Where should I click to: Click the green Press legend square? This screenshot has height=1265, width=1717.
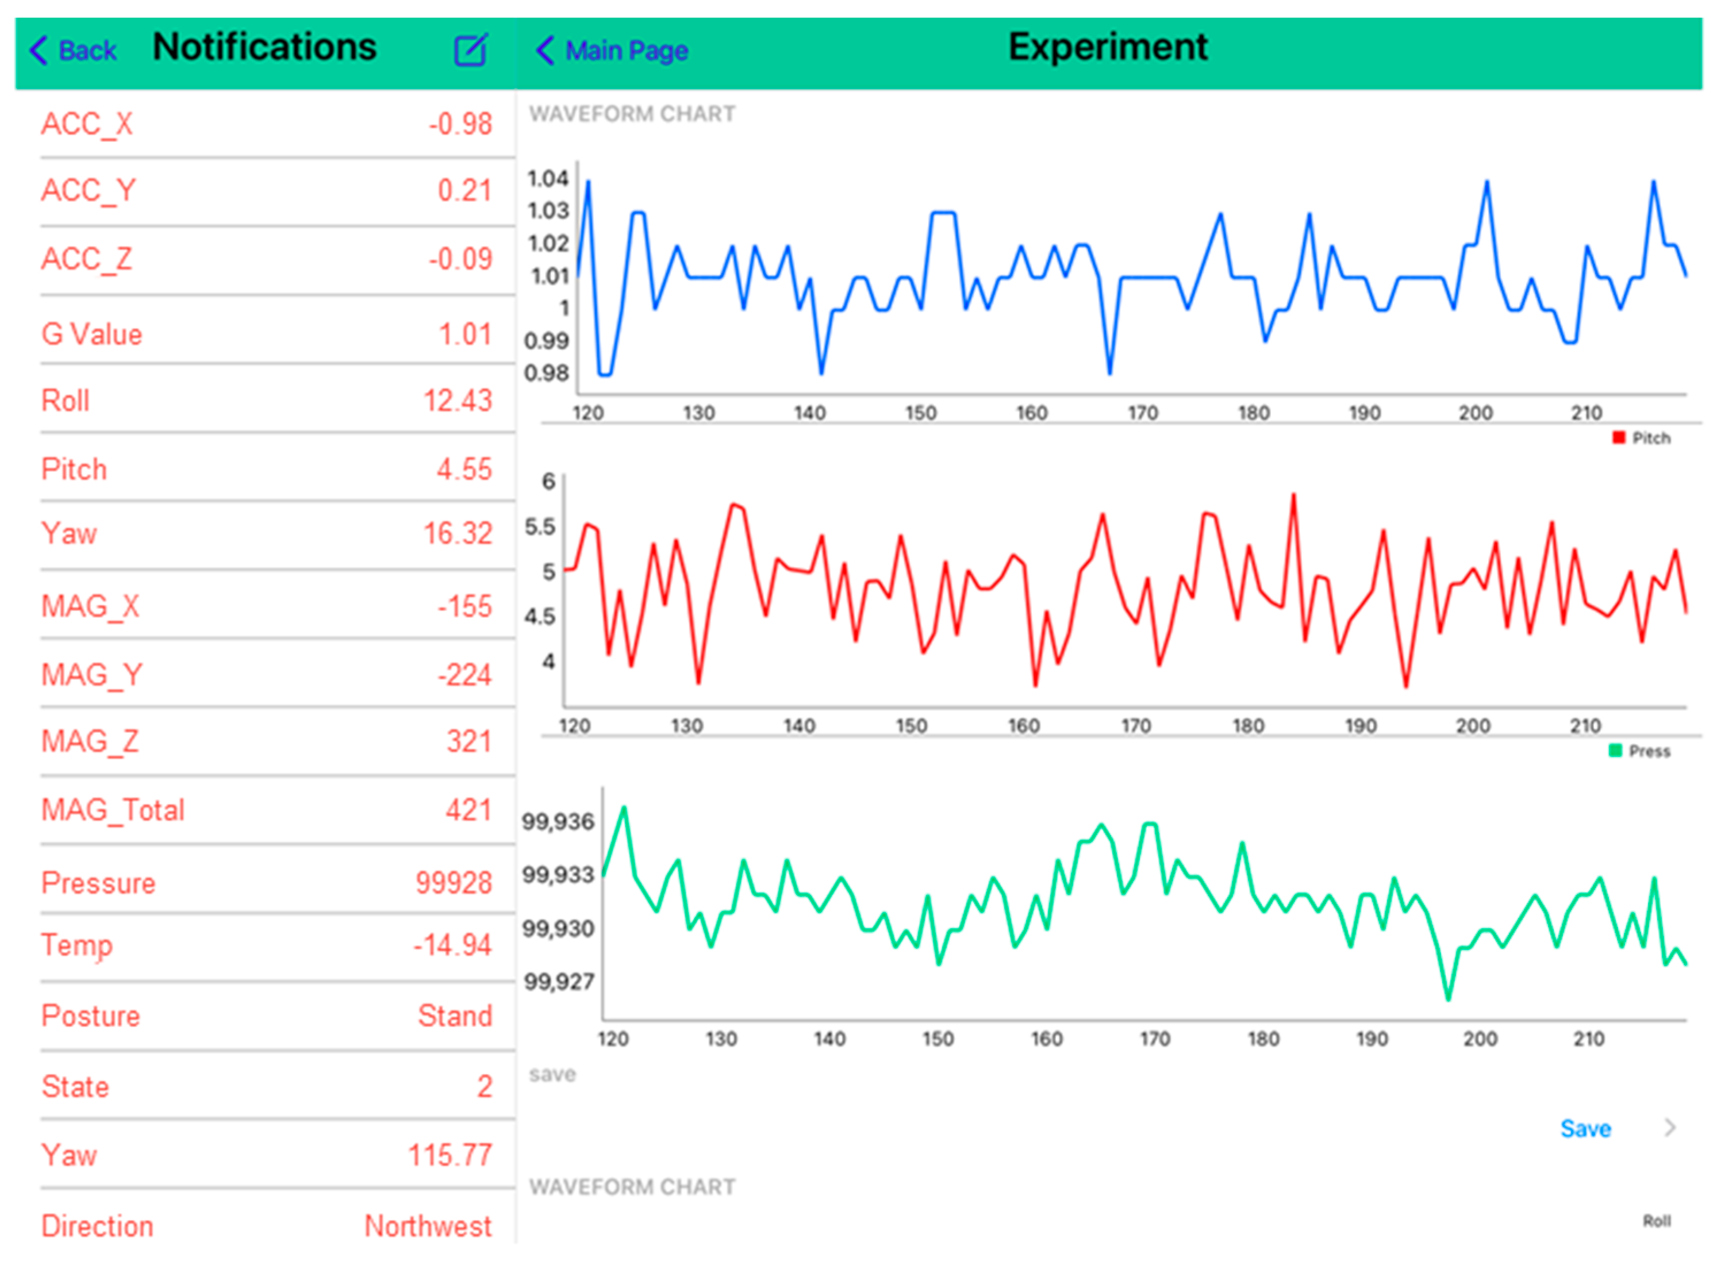pos(1615,751)
